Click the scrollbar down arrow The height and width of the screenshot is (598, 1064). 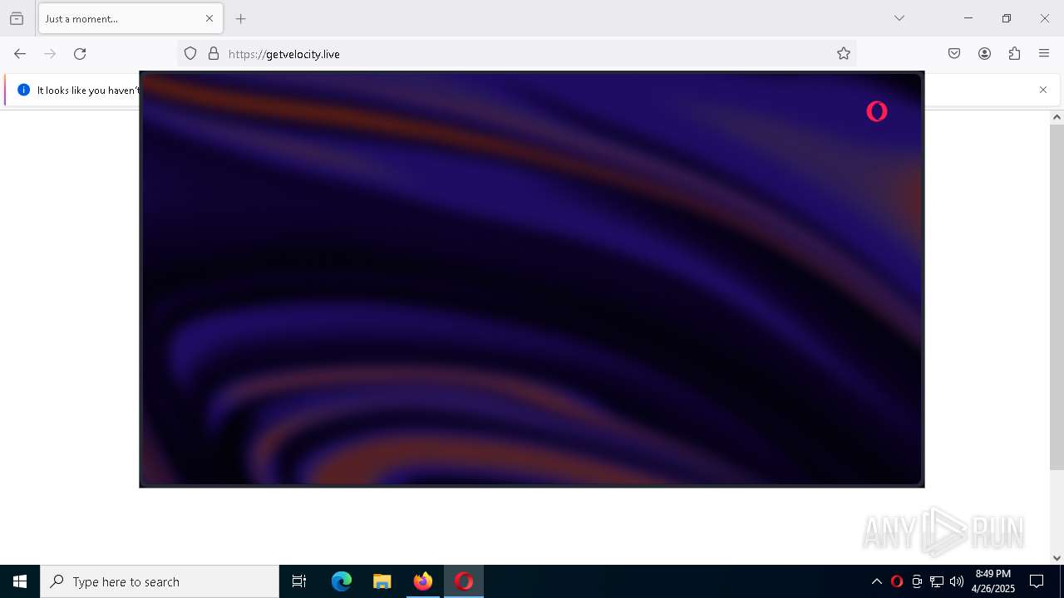pos(1057,558)
